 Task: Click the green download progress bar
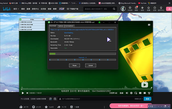[83, 54]
